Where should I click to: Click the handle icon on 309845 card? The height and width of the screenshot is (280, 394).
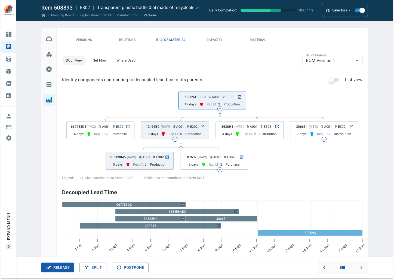tap(111, 157)
